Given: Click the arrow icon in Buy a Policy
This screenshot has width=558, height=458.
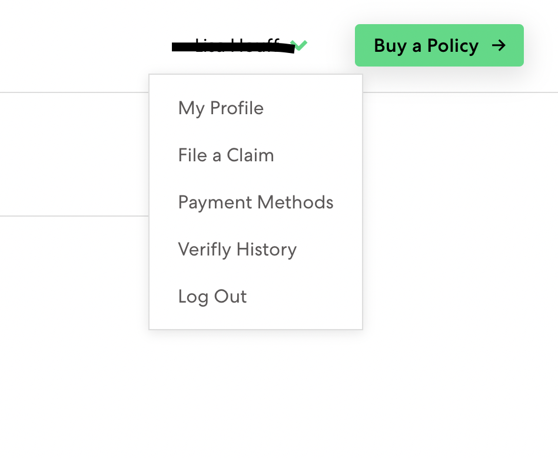Looking at the screenshot, I should (499, 45).
